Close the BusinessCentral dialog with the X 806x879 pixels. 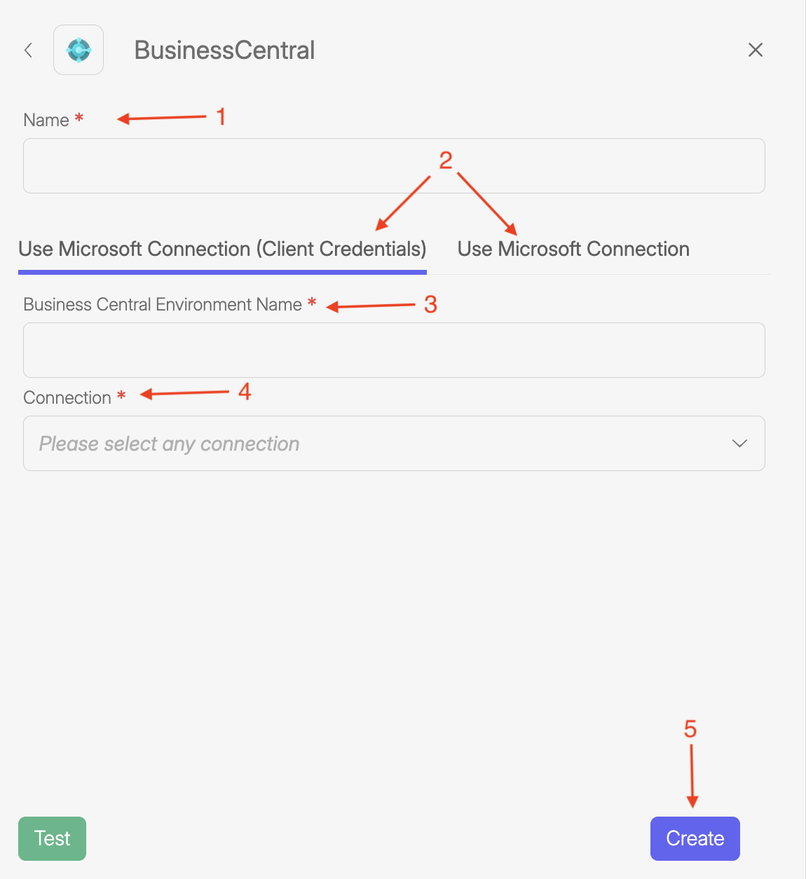coord(756,50)
